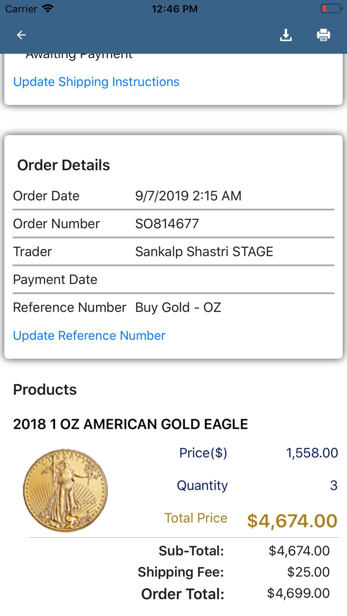Tap the Order Details heading
This screenshot has height=616, width=347.
[x=64, y=165]
